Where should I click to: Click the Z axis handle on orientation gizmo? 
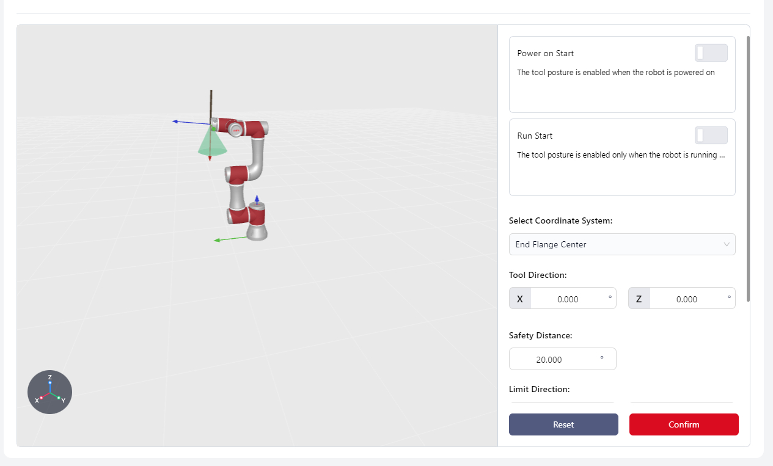coord(50,382)
